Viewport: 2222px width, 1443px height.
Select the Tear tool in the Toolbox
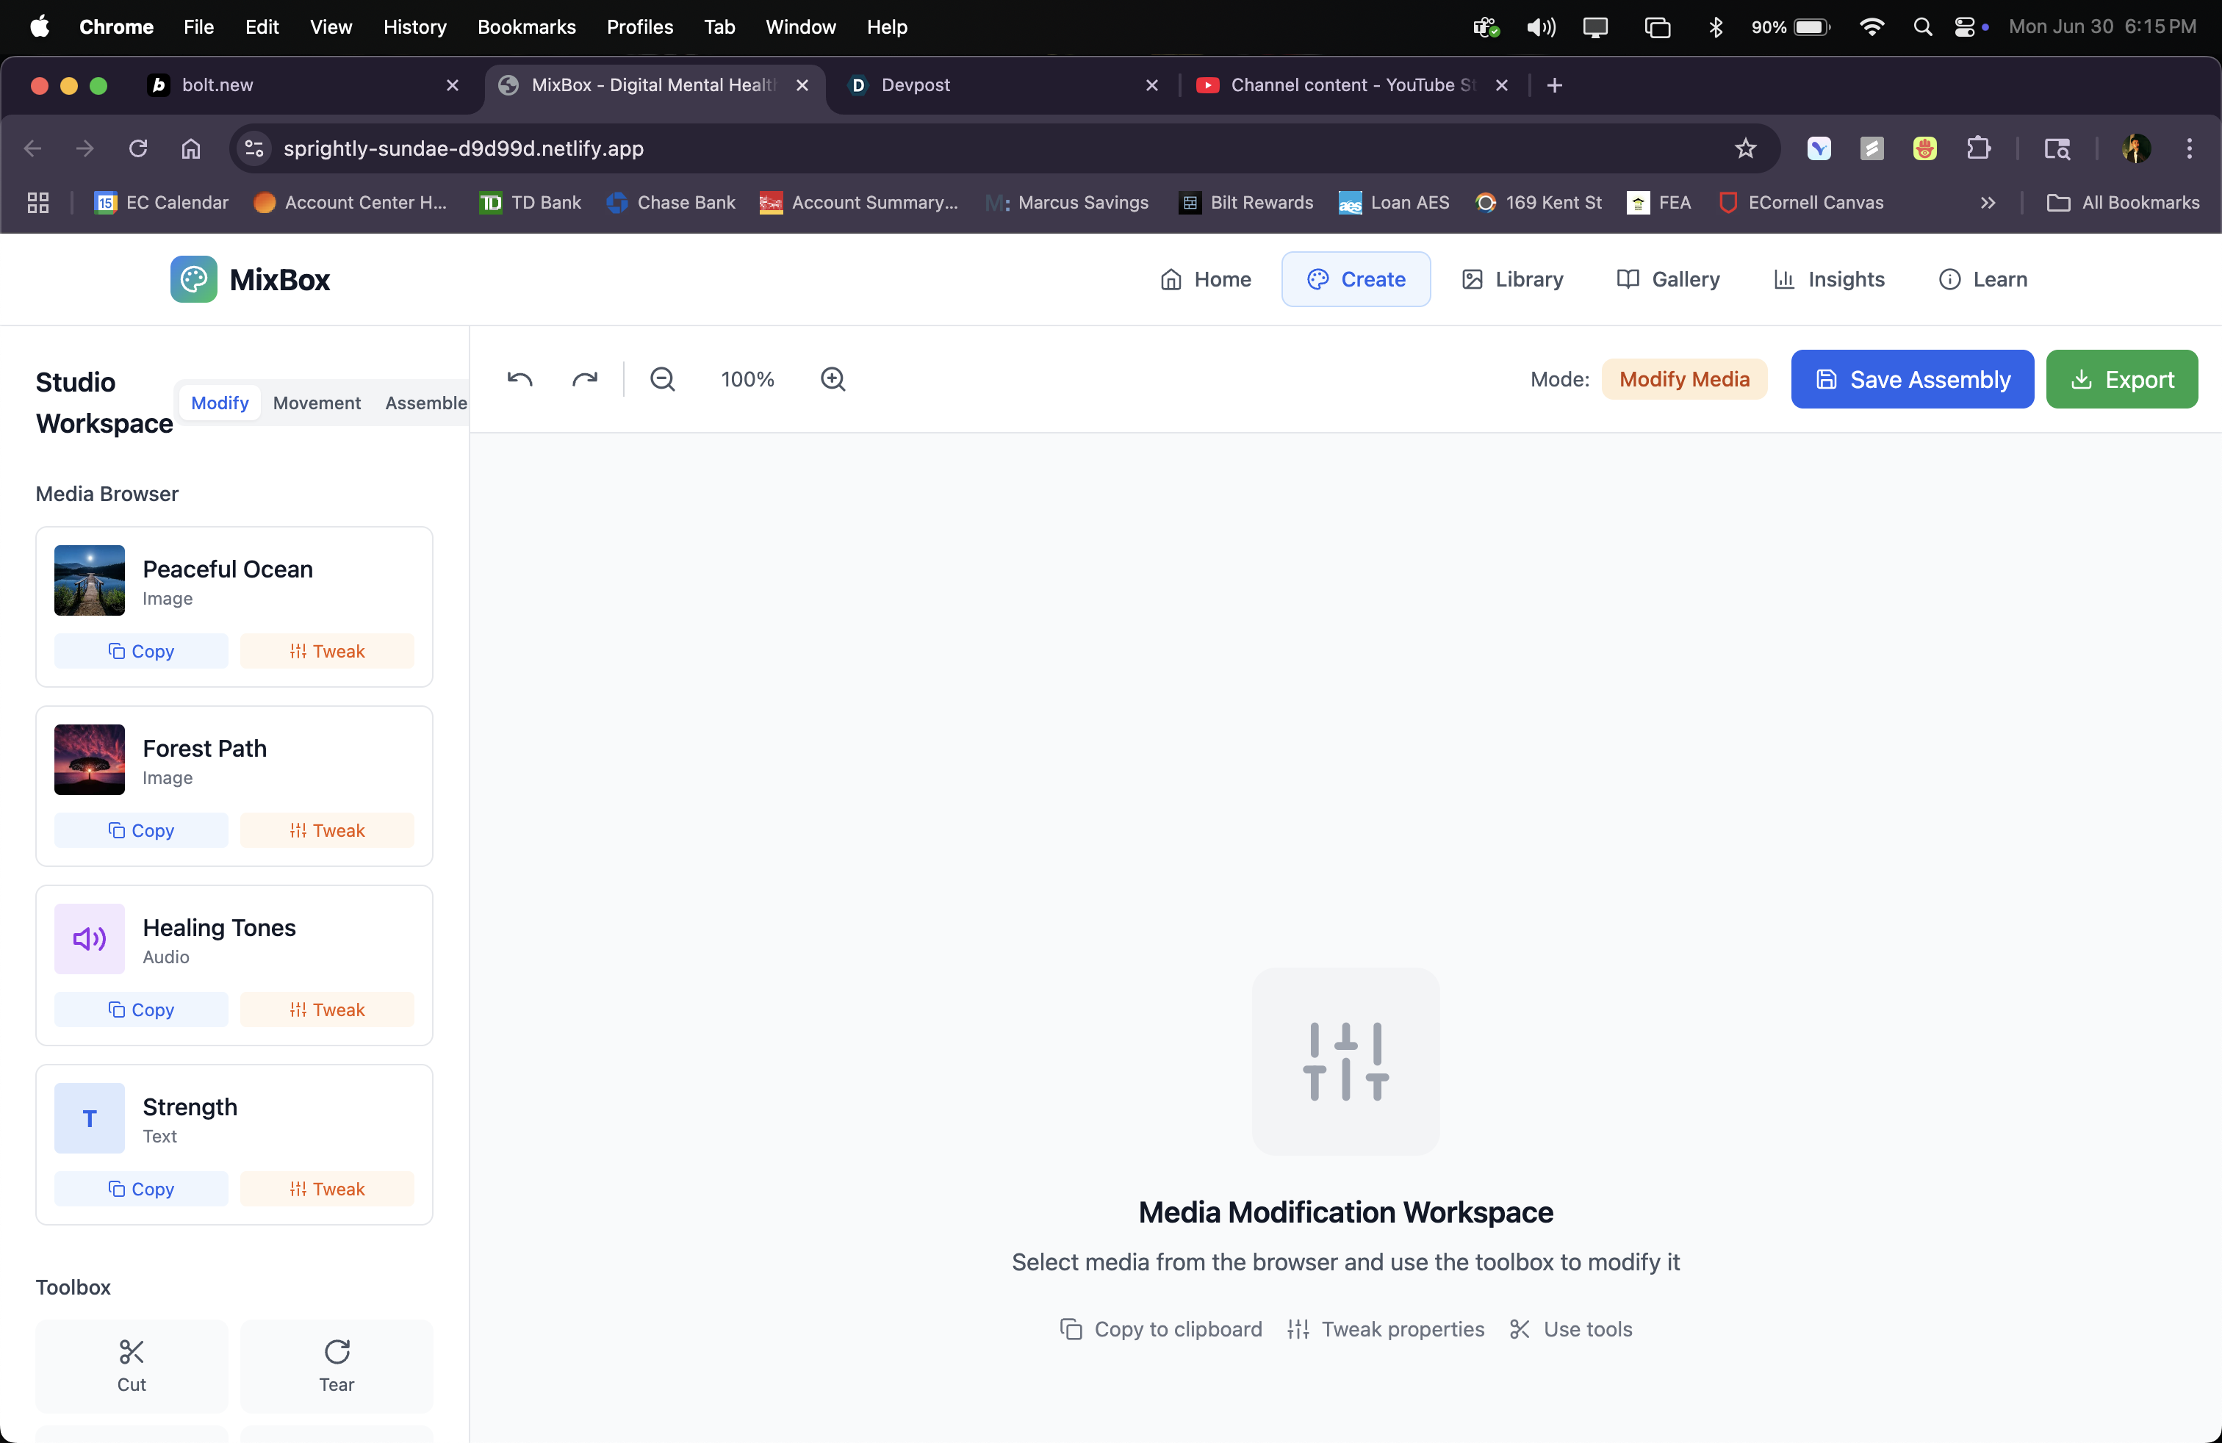coord(336,1364)
